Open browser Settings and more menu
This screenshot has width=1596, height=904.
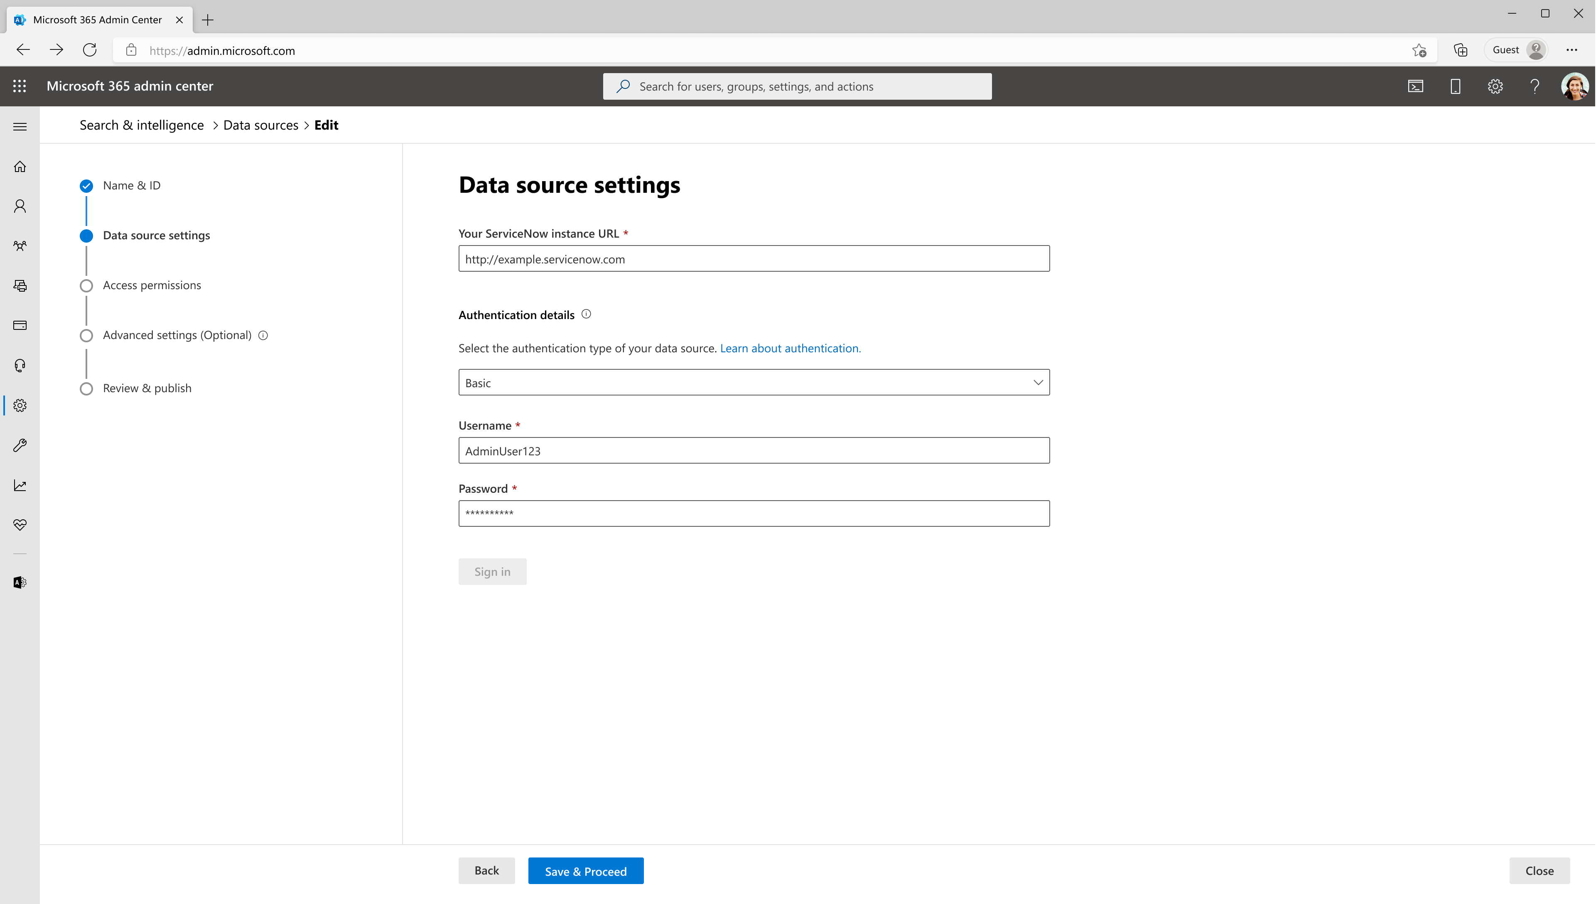tap(1571, 50)
